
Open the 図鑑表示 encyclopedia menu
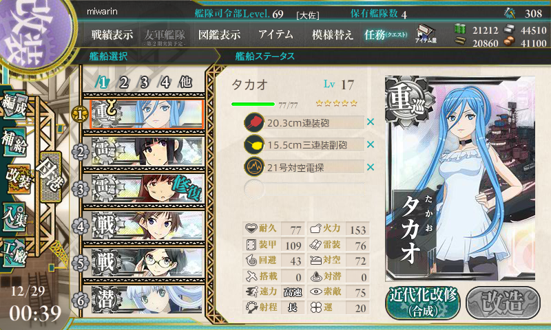(x=219, y=34)
